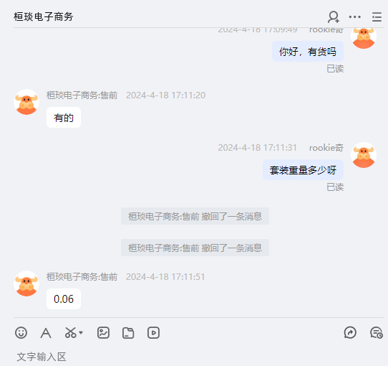Click the transfer chat arrow icon
This screenshot has height=366, width=388.
[350, 333]
